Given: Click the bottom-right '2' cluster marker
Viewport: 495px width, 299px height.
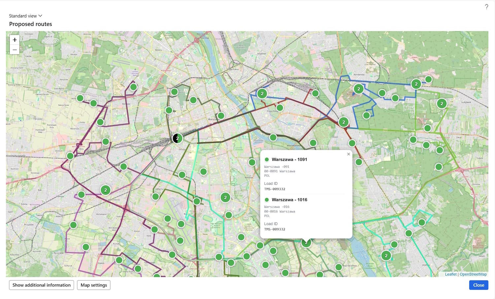Looking at the screenshot, I should [x=386, y=256].
